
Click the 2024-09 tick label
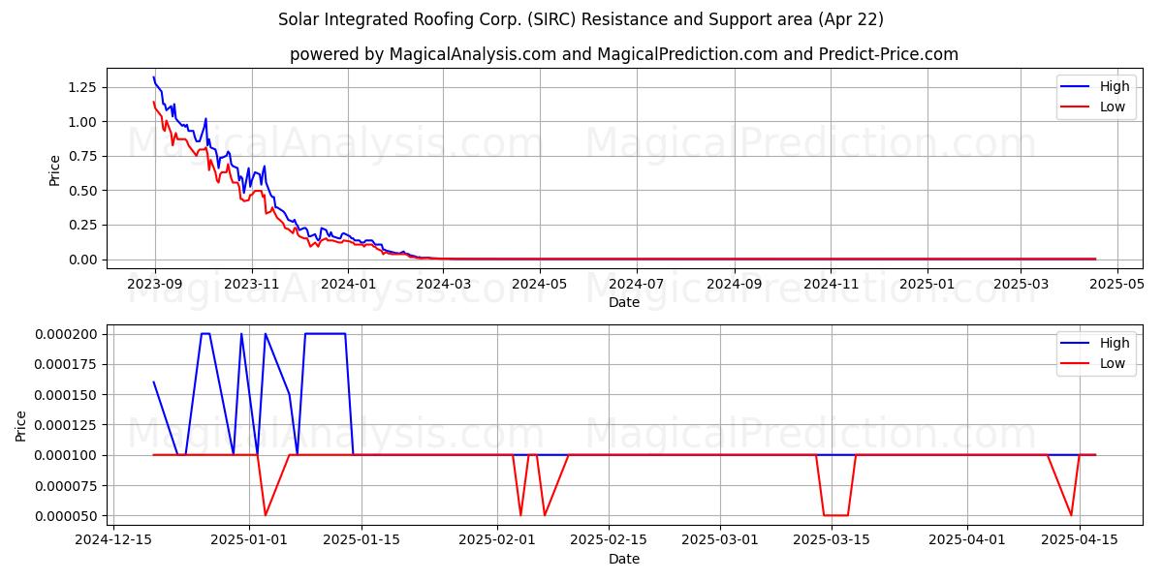pyautogui.click(x=734, y=284)
